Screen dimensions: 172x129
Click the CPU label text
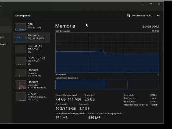30,24
